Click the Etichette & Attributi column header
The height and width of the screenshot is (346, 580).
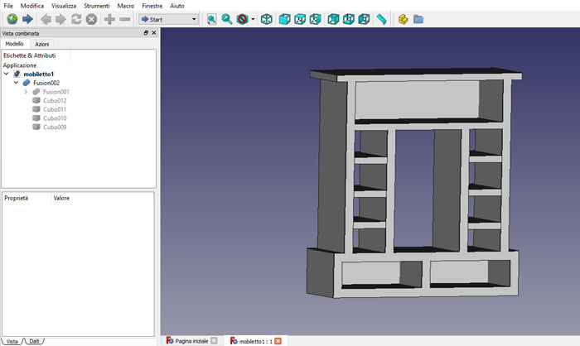tap(30, 55)
